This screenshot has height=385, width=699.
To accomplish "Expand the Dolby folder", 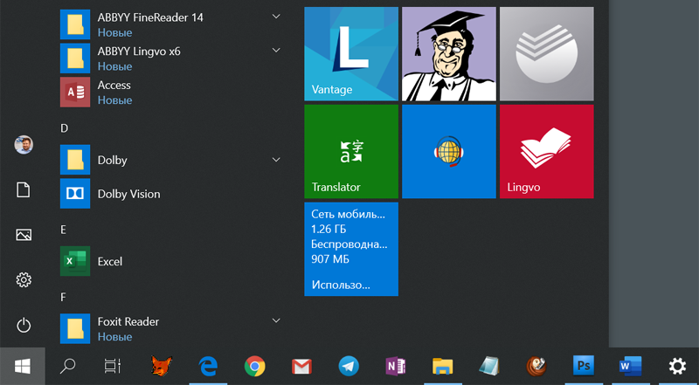I will point(276,160).
